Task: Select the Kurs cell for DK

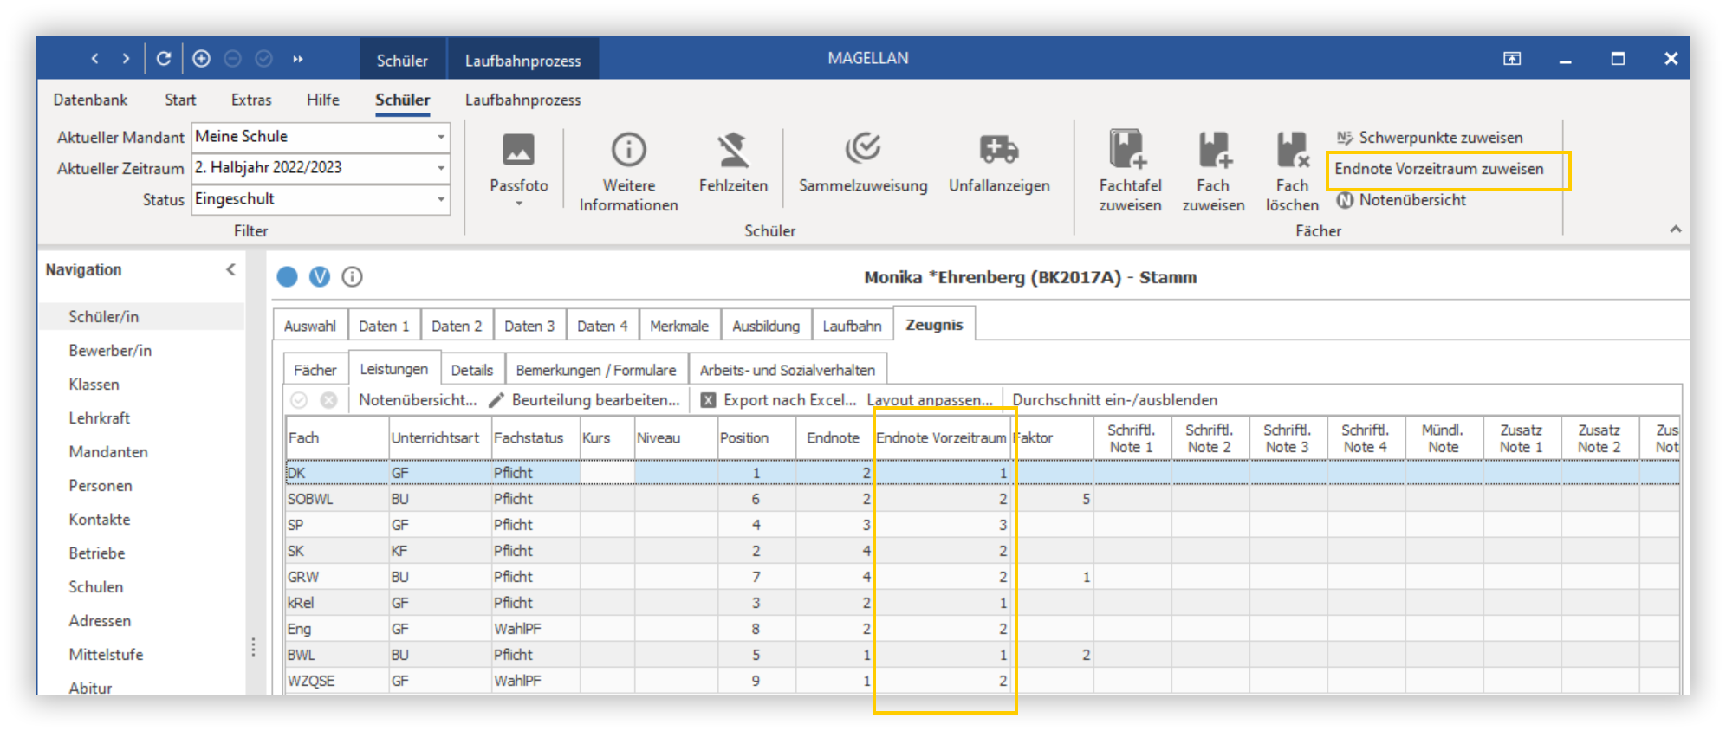Action: (607, 473)
